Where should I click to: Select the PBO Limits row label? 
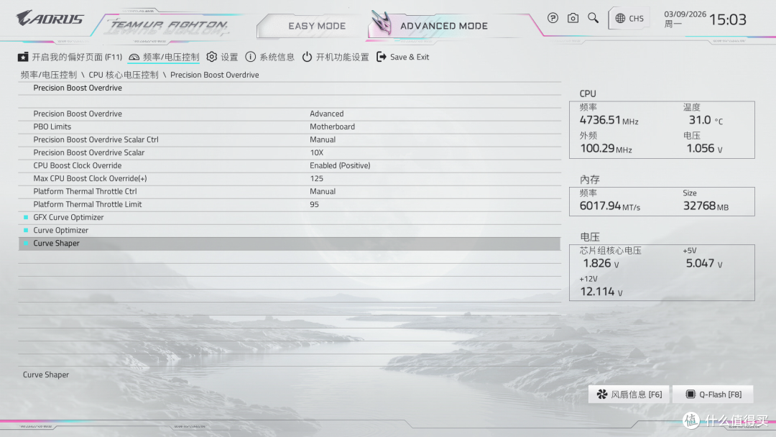coord(52,126)
